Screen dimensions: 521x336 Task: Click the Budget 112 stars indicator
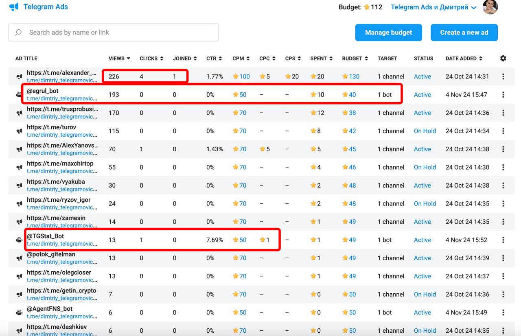tap(360, 7)
